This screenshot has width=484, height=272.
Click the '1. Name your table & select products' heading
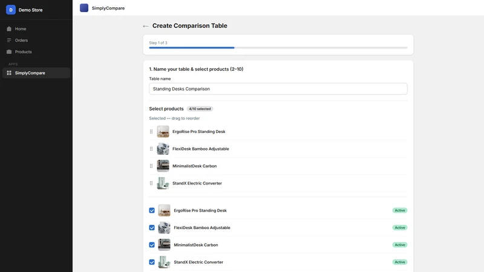click(x=196, y=69)
